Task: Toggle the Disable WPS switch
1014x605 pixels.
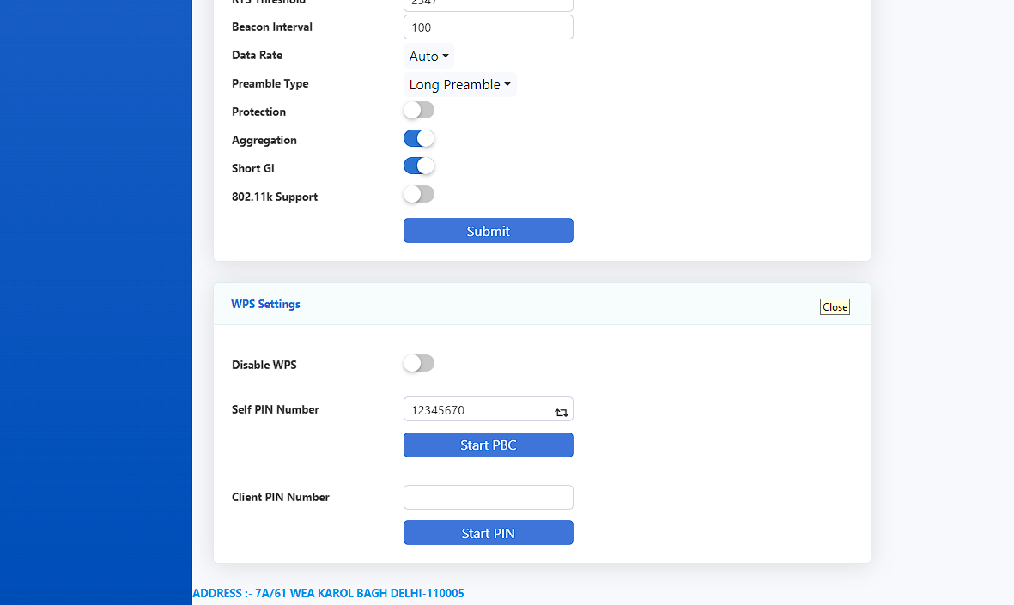Action: [419, 363]
